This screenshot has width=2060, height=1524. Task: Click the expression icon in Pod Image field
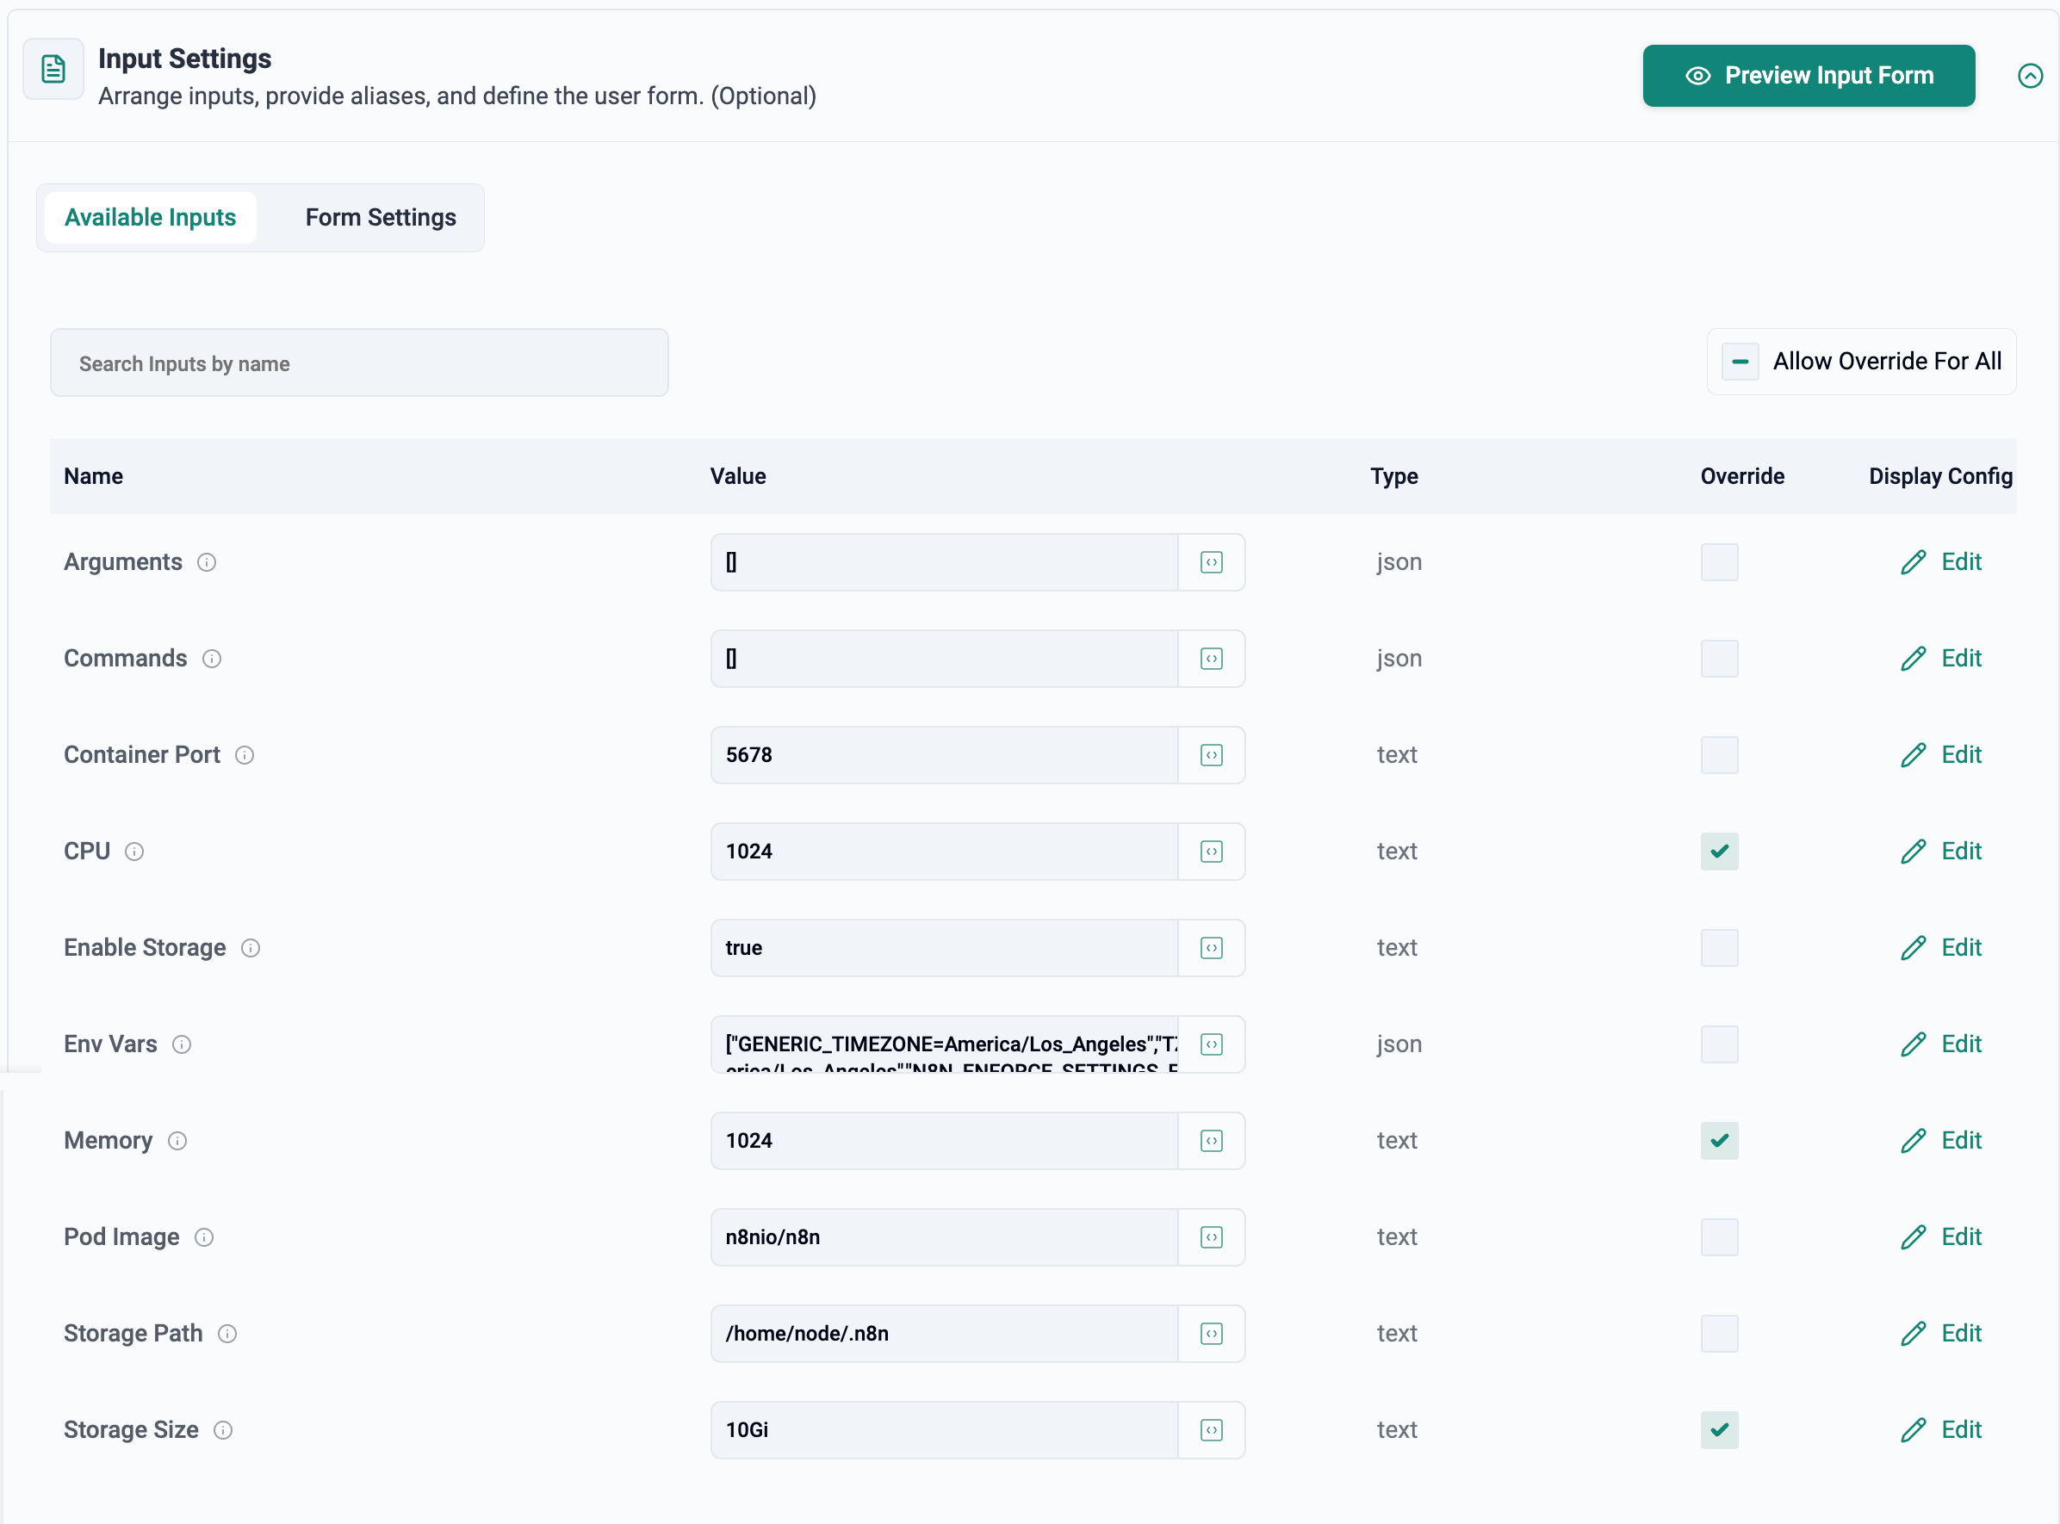pos(1211,1237)
